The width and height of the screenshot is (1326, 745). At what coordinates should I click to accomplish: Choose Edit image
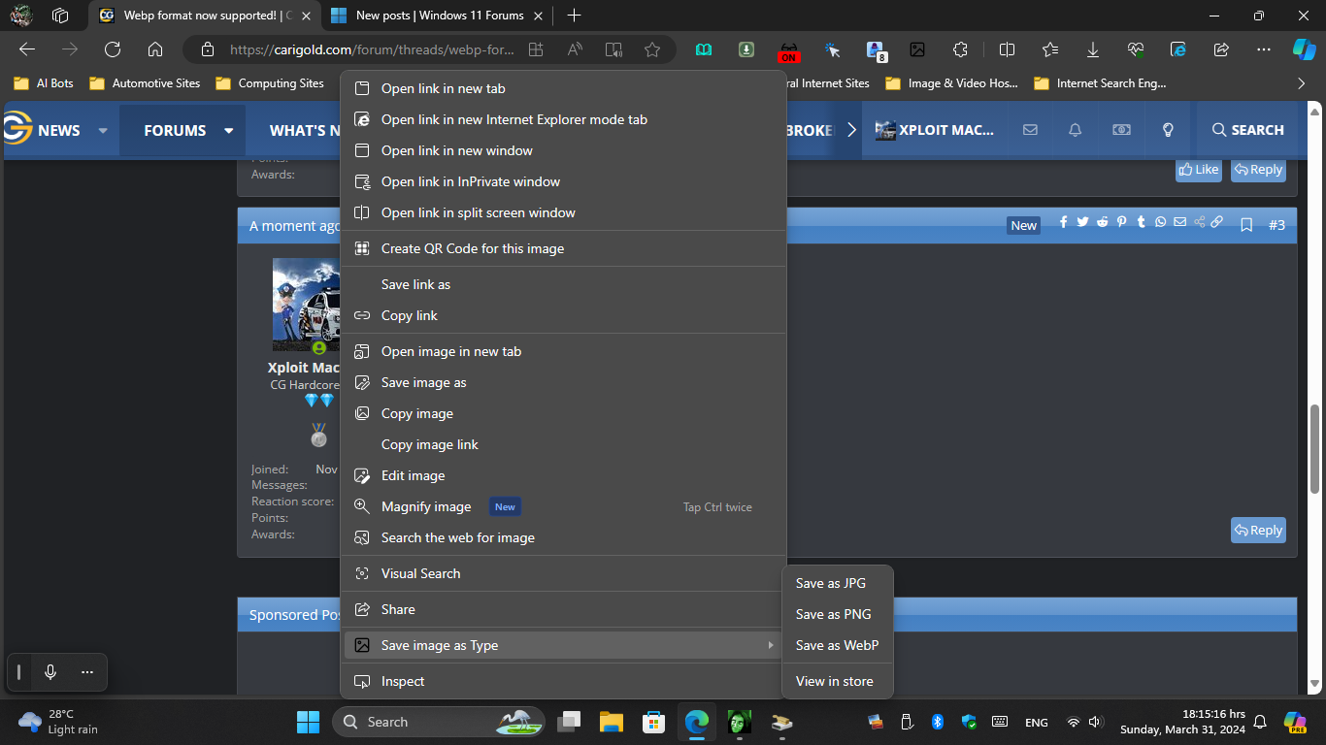(563, 475)
